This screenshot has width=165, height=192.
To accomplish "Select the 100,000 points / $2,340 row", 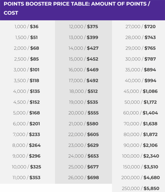I will (x=140, y=156).
